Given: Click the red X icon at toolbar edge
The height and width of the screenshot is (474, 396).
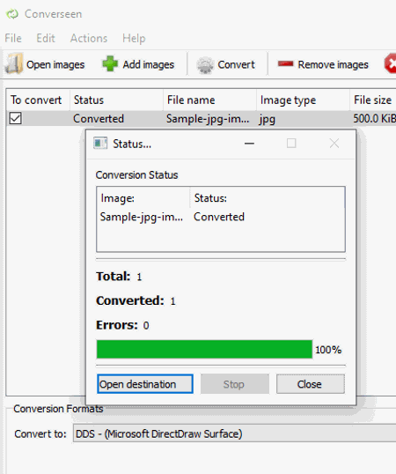Looking at the screenshot, I should (x=390, y=63).
